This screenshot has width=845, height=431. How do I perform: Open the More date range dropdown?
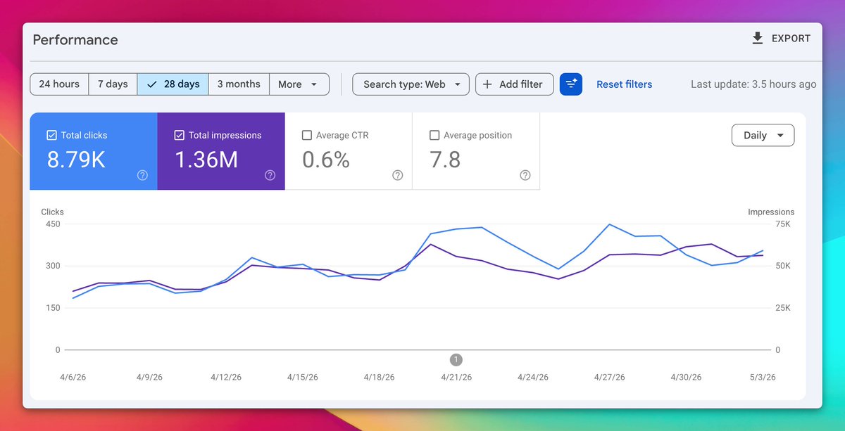299,84
